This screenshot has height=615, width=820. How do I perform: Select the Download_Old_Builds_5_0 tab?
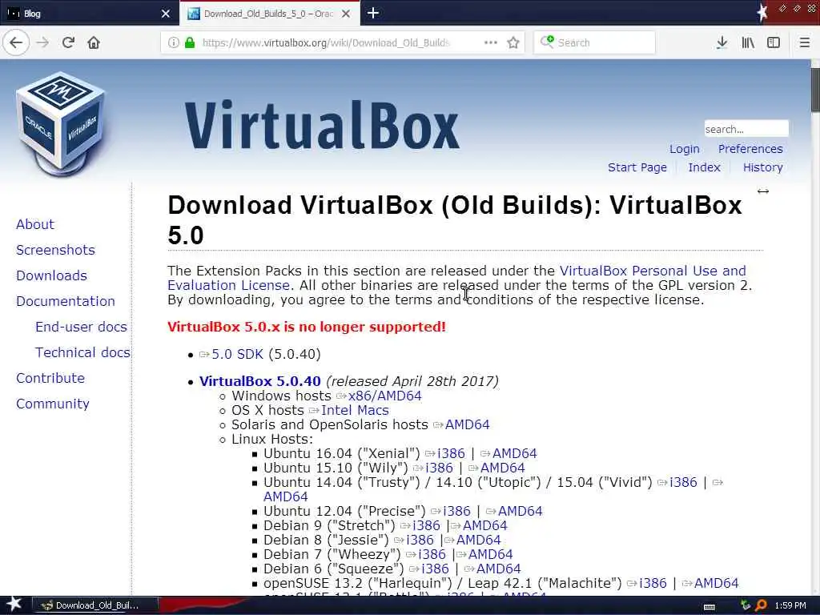point(269,14)
